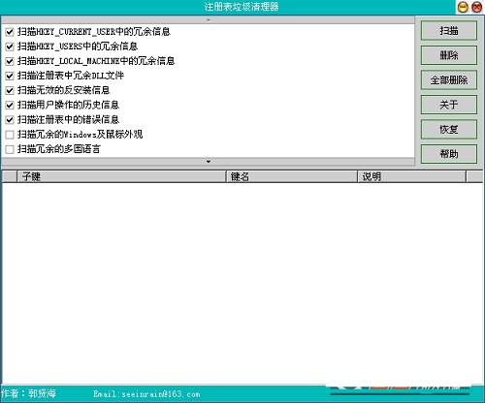485x403 pixels.
Task: Uncheck the HKEY_CURRENT_USER scan option
Action: tap(10, 32)
